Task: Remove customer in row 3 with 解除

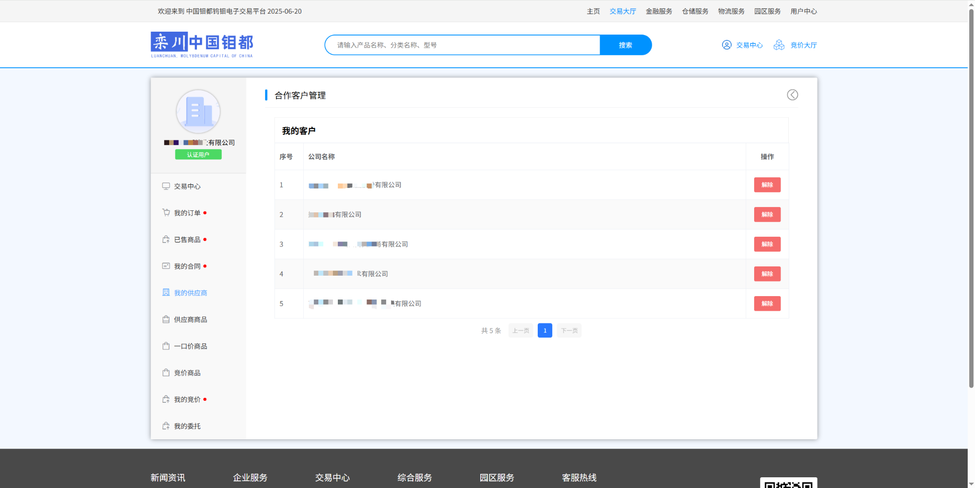Action: pyautogui.click(x=767, y=244)
